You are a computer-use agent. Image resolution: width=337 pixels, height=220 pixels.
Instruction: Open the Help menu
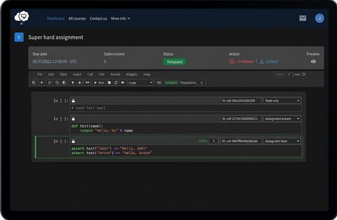click(147, 74)
